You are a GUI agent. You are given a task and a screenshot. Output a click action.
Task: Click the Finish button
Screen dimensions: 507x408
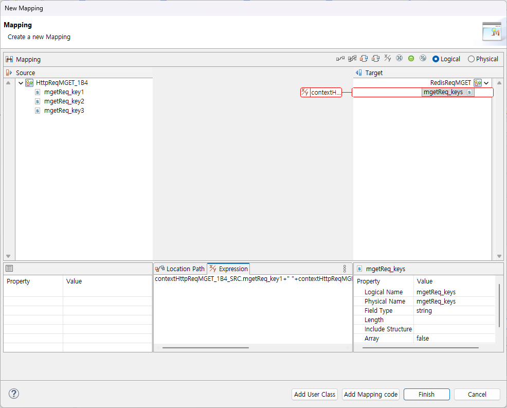[x=426, y=394]
